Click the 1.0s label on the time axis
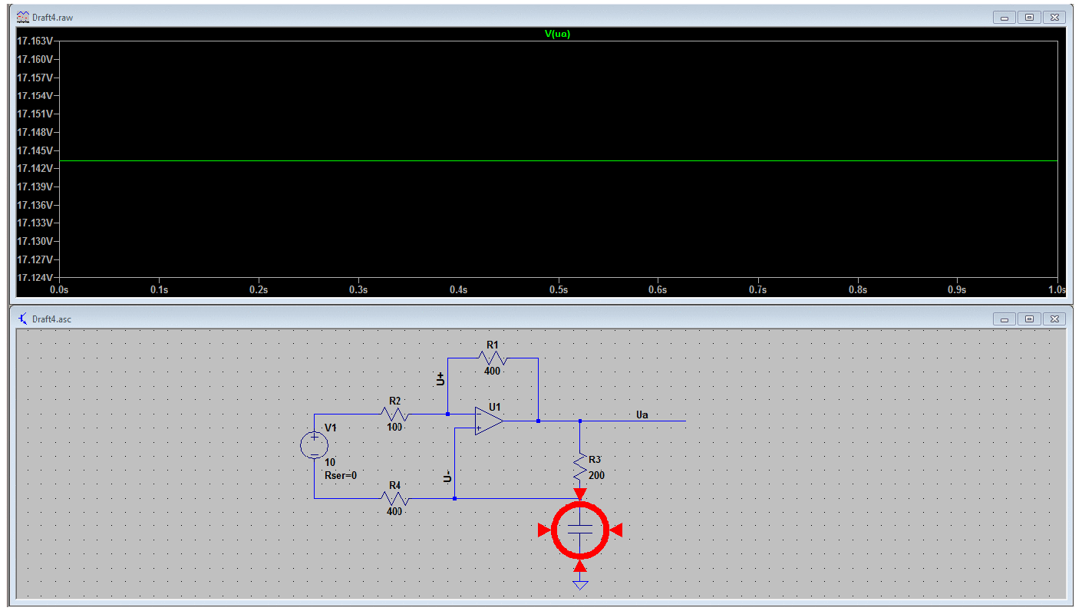 coord(1057,290)
